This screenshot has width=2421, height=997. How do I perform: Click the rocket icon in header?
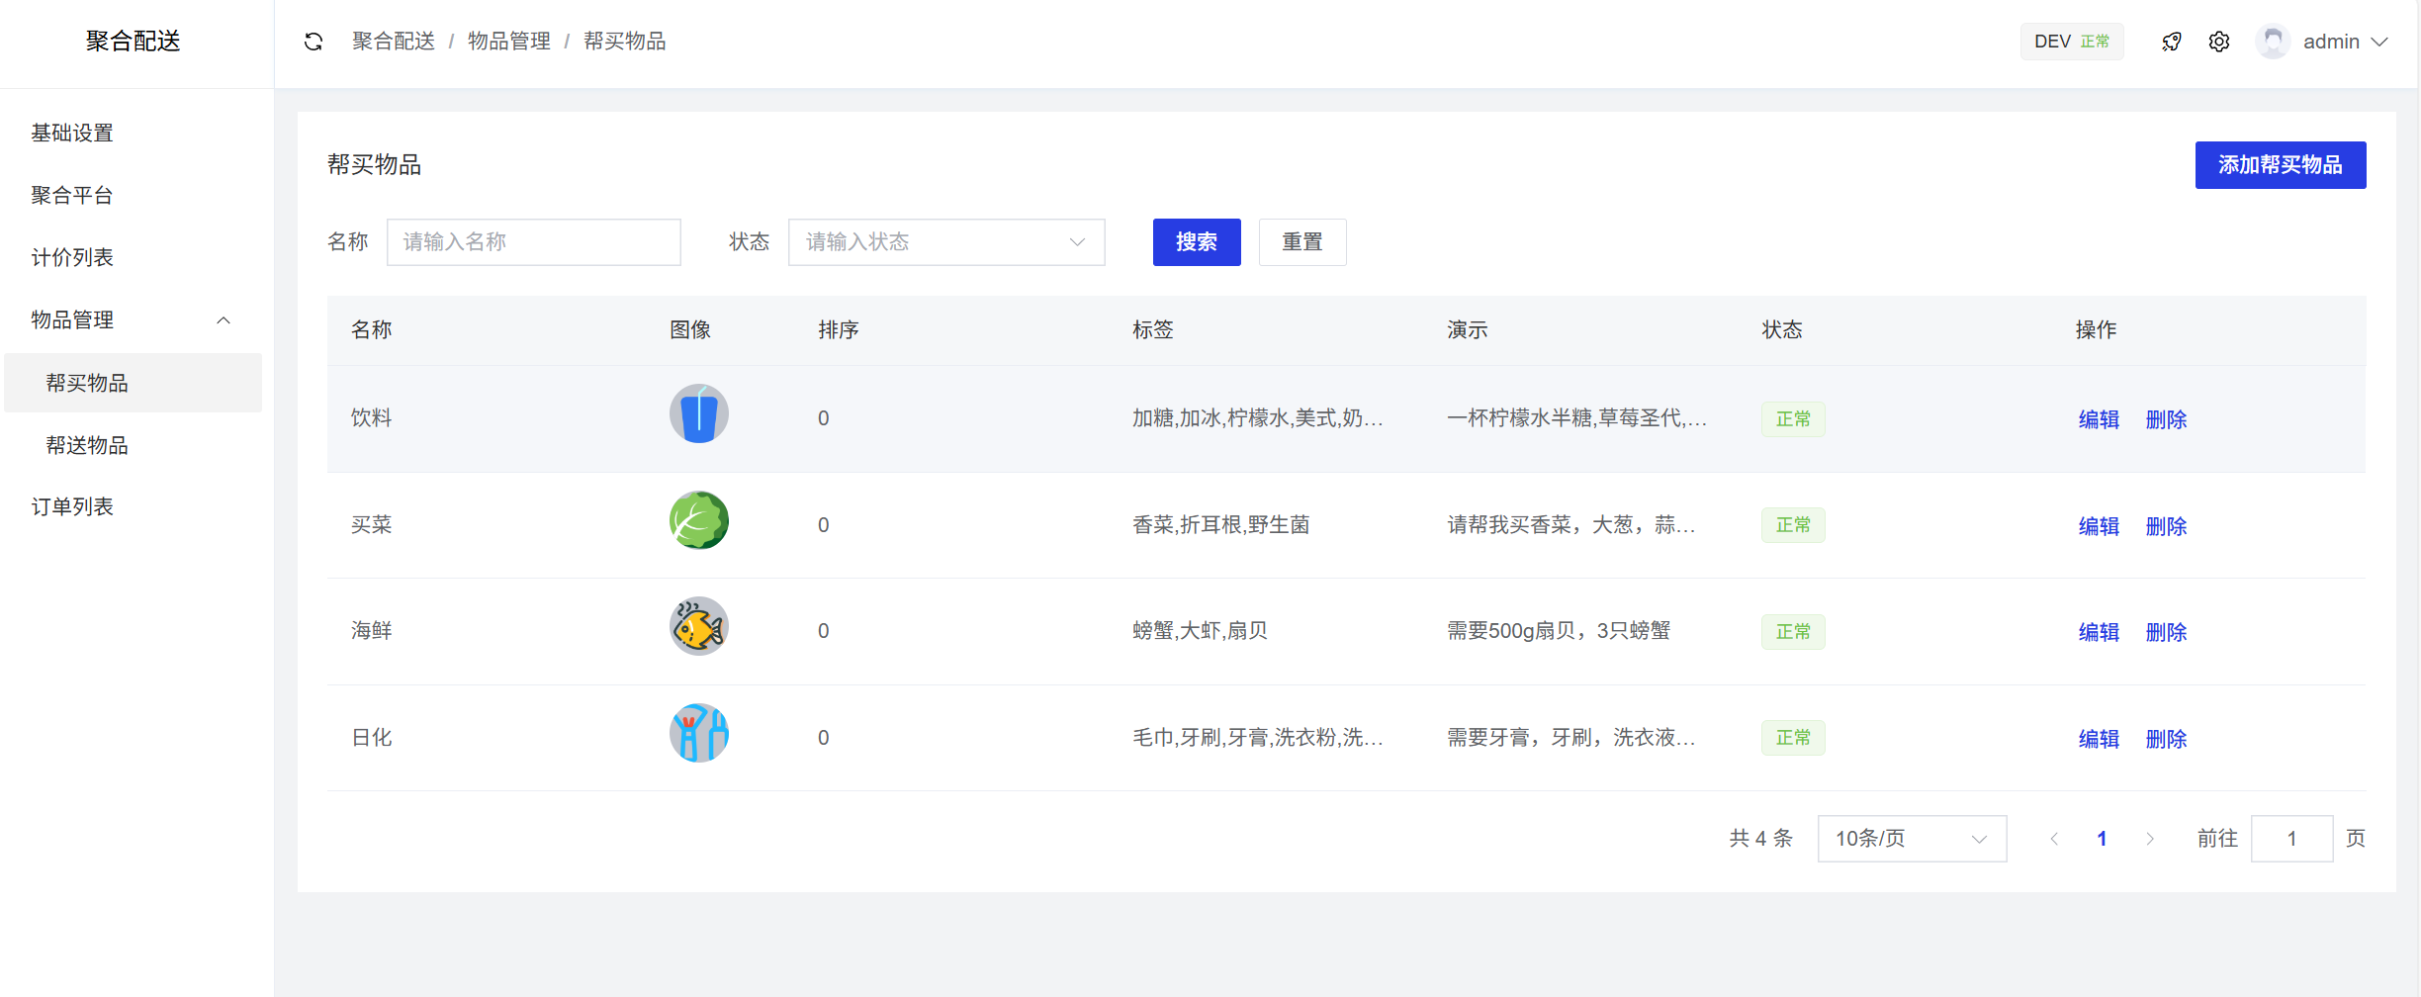click(2172, 42)
